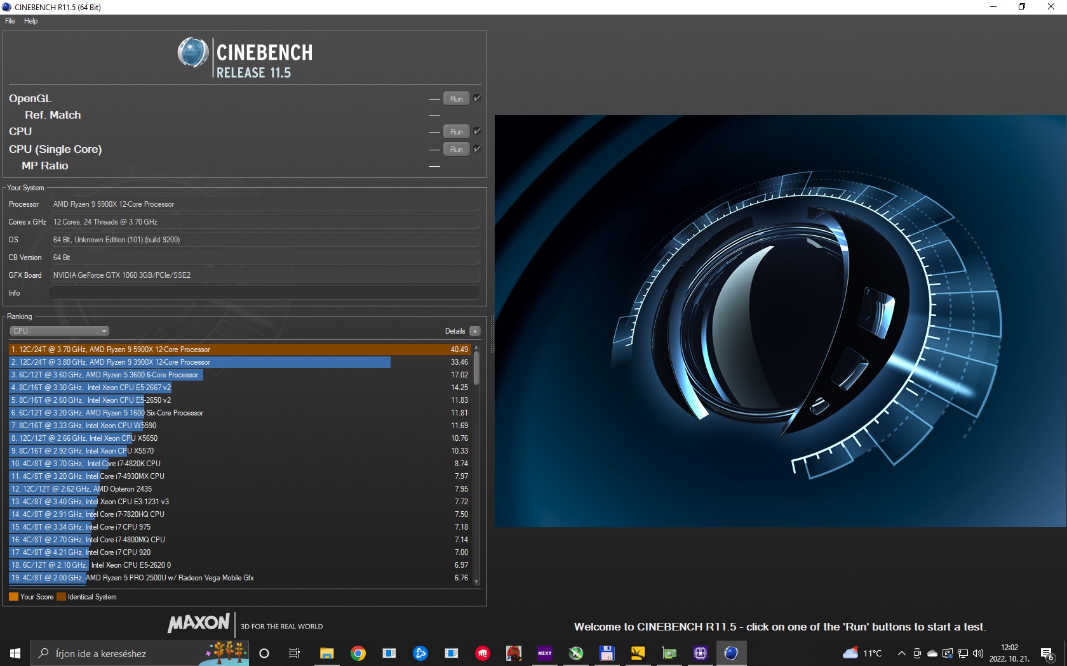Viewport: 1067px width, 666px height.
Task: Uncheck the CPU (Single Core) checkbox
Action: point(477,148)
